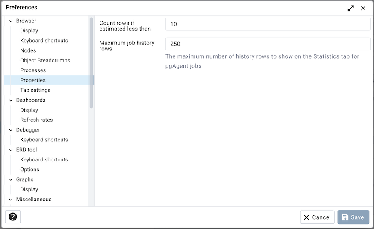Collapse the ERD tool tree section
374x229 pixels.
11,150
